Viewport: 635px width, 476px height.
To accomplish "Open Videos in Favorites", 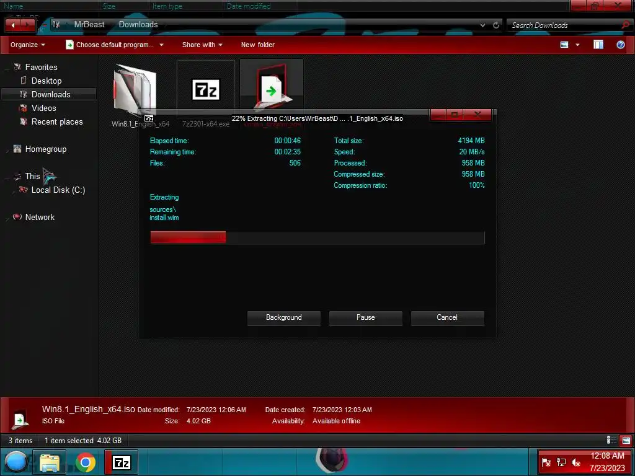I will tap(43, 108).
